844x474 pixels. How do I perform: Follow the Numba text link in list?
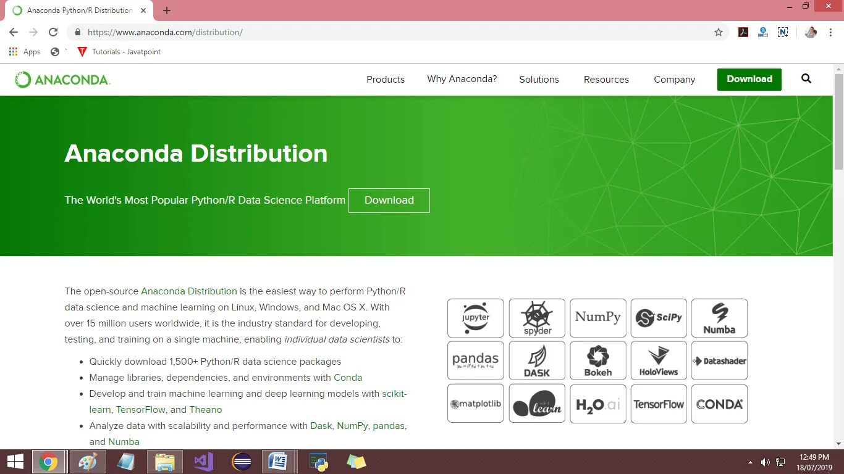click(x=124, y=442)
